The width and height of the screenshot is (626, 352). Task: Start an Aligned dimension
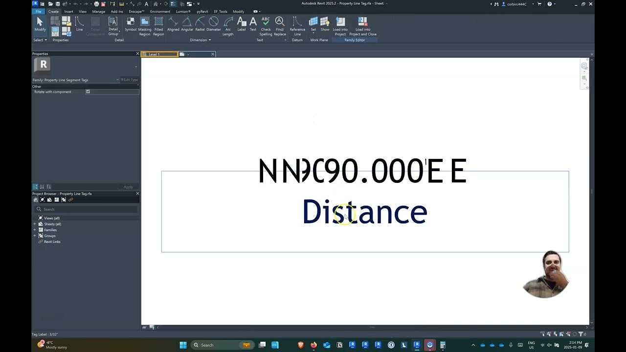[x=173, y=24]
